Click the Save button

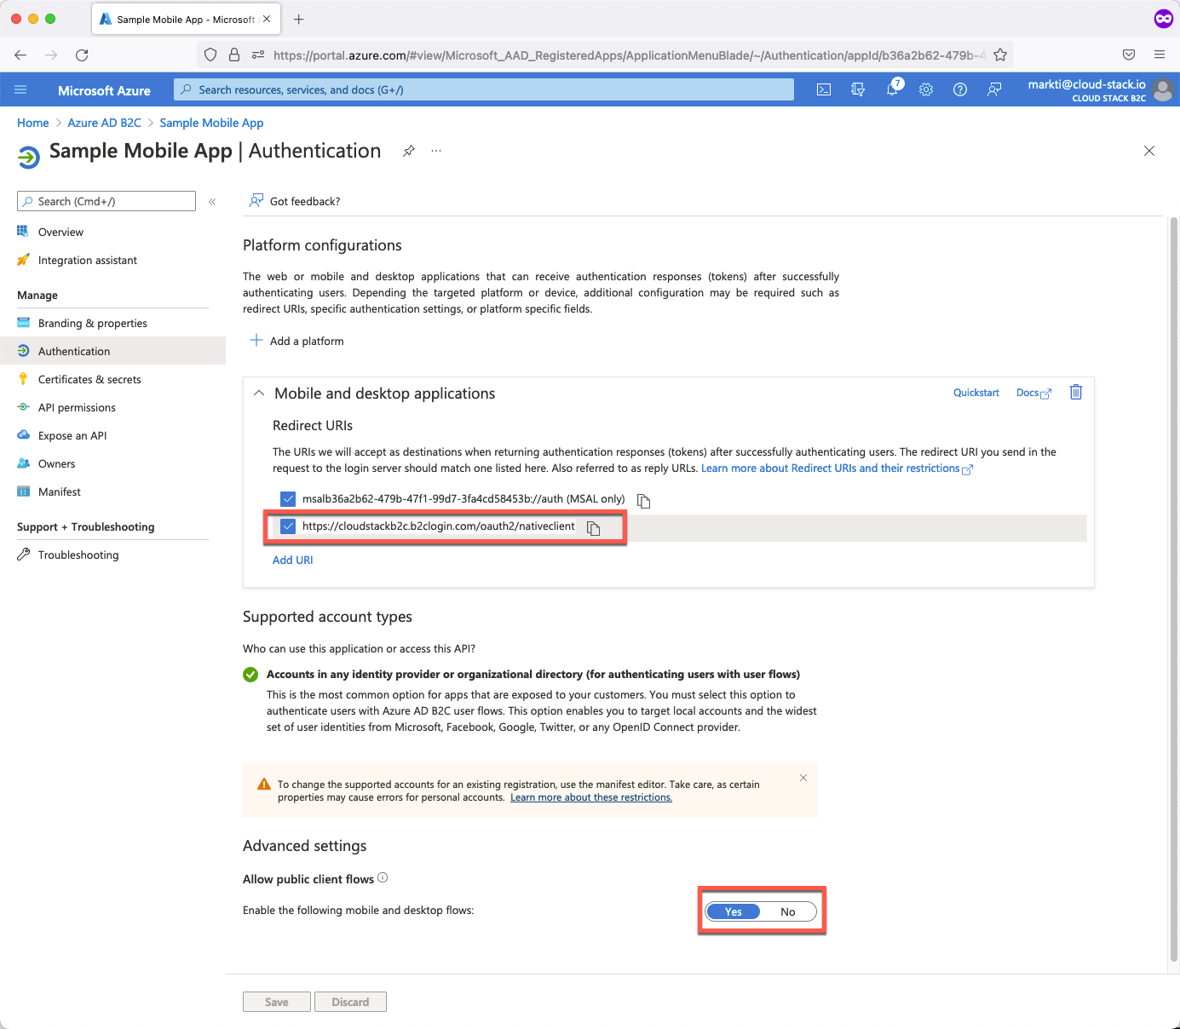pos(277,1002)
